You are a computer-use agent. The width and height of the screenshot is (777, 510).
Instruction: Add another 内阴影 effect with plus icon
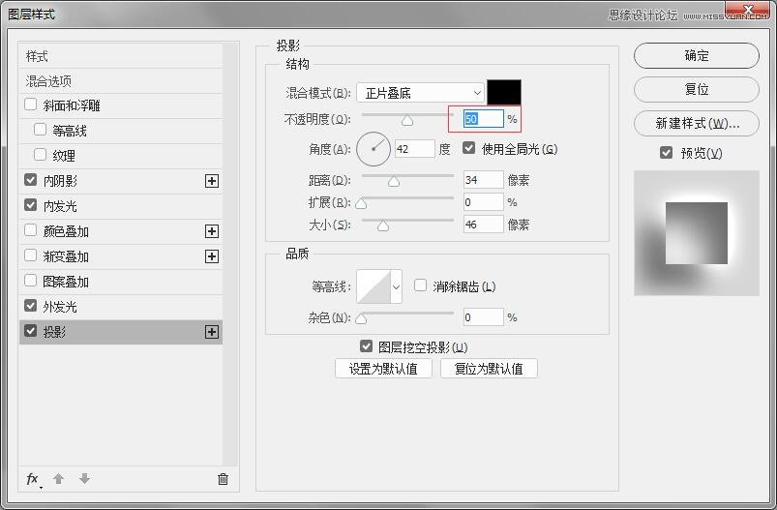pos(212,181)
